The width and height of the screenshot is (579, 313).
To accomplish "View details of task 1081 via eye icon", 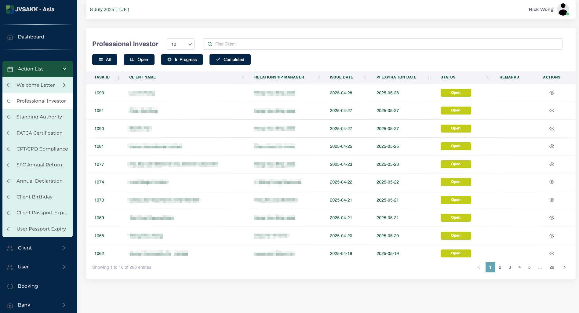I will pos(552,146).
